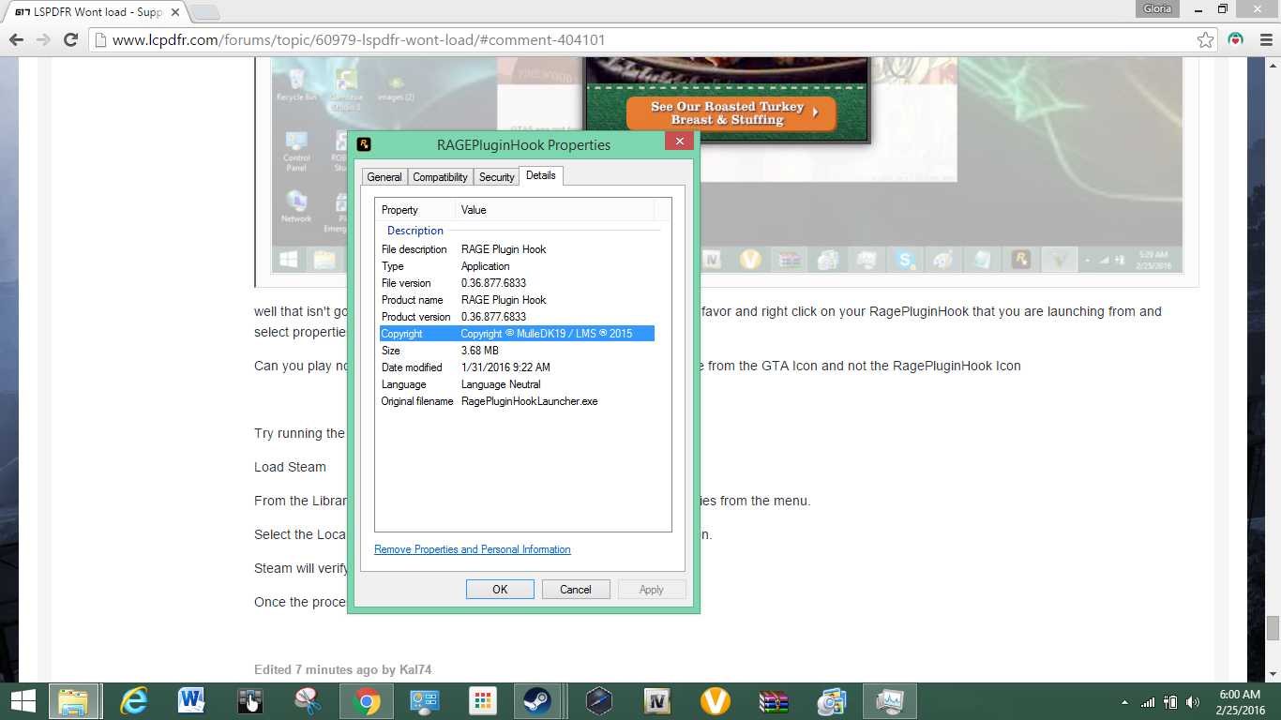Viewport: 1281px width, 720px height.
Task: Open the Snipping Tool scissors icon
Action: [308, 701]
